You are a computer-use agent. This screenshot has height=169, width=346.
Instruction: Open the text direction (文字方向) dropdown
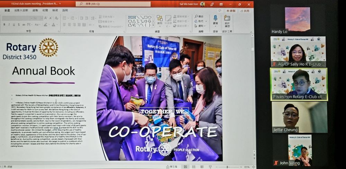click(107, 17)
